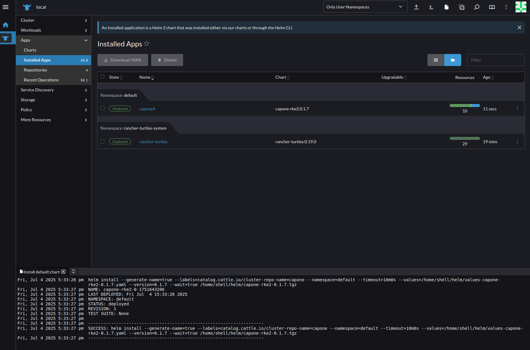This screenshot has height=350, width=530.
Task: Click the 'STATUS: deployed' log line
Action: [108, 304]
